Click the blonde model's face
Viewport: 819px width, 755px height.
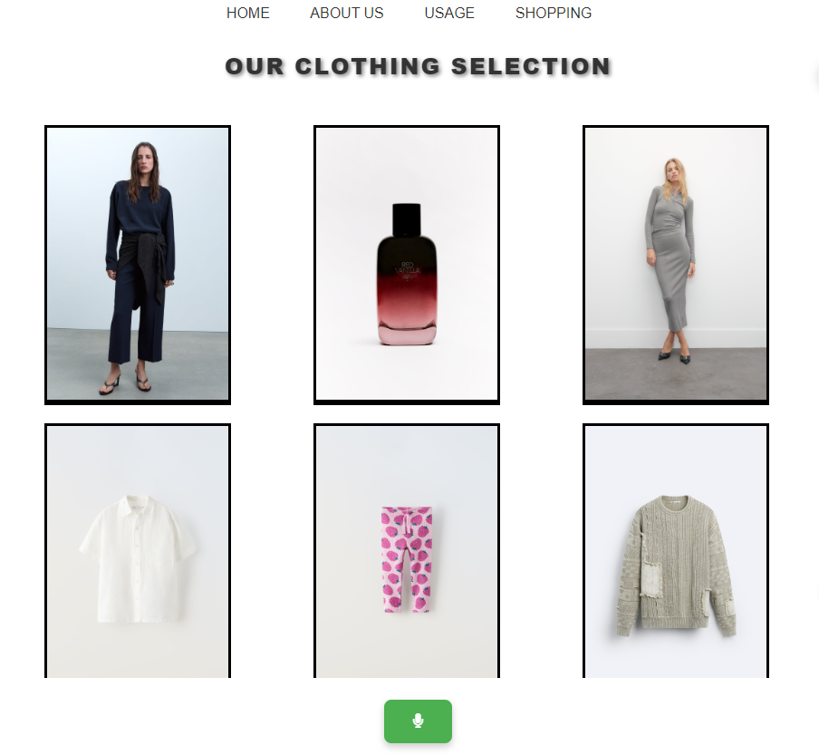pos(671,171)
